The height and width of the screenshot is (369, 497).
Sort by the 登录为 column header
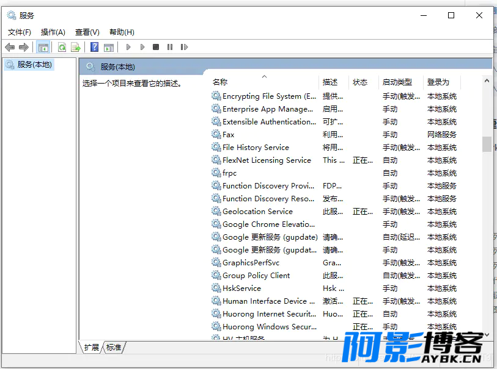click(442, 82)
